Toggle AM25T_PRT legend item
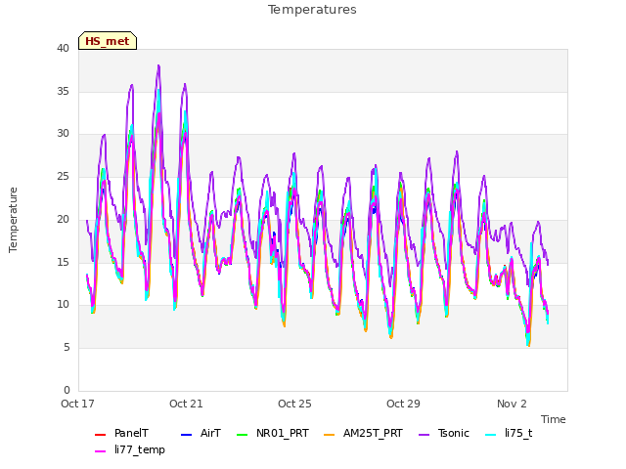 363,434
